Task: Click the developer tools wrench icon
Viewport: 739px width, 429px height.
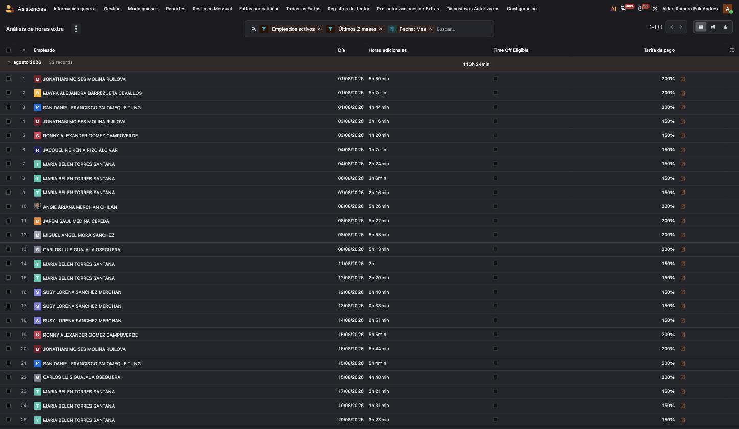Action: coord(655,9)
